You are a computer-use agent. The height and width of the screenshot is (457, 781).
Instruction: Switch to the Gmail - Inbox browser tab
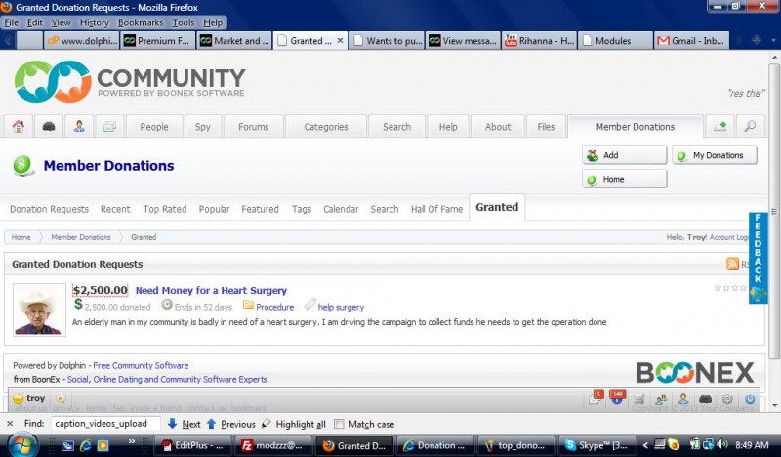click(x=691, y=41)
